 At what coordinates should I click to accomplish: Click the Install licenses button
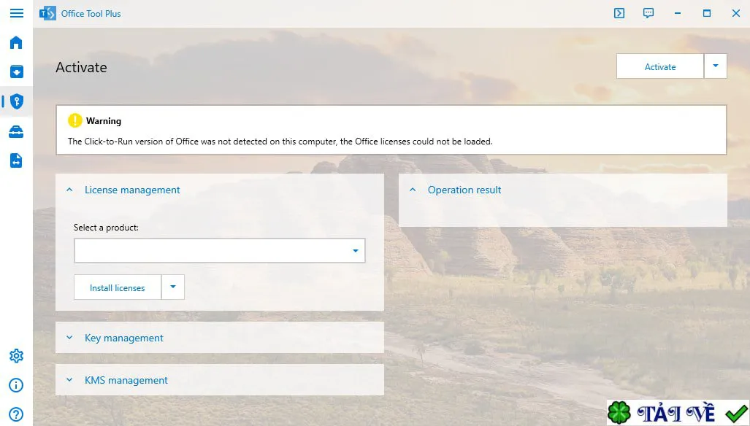pyautogui.click(x=117, y=287)
